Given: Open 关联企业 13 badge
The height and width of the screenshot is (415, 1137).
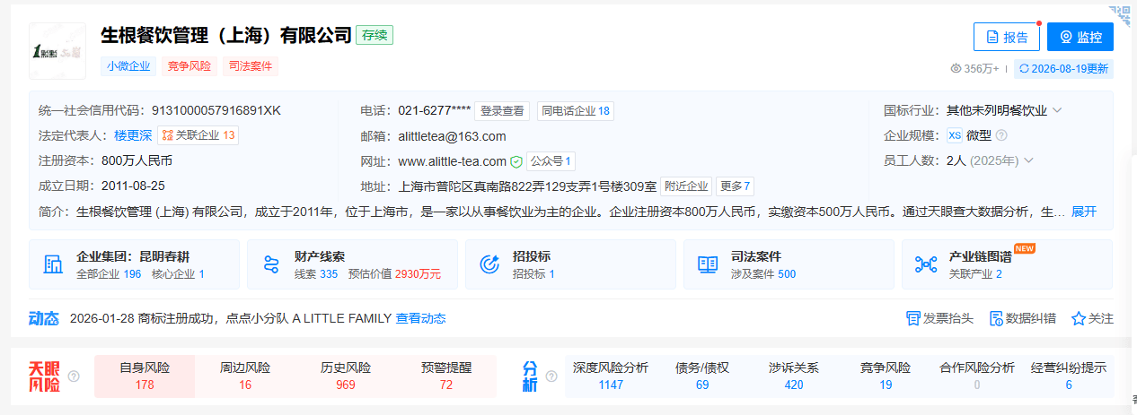Looking at the screenshot, I should click(198, 135).
